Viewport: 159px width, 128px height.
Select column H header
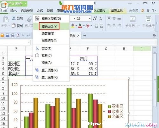pos(124,49)
